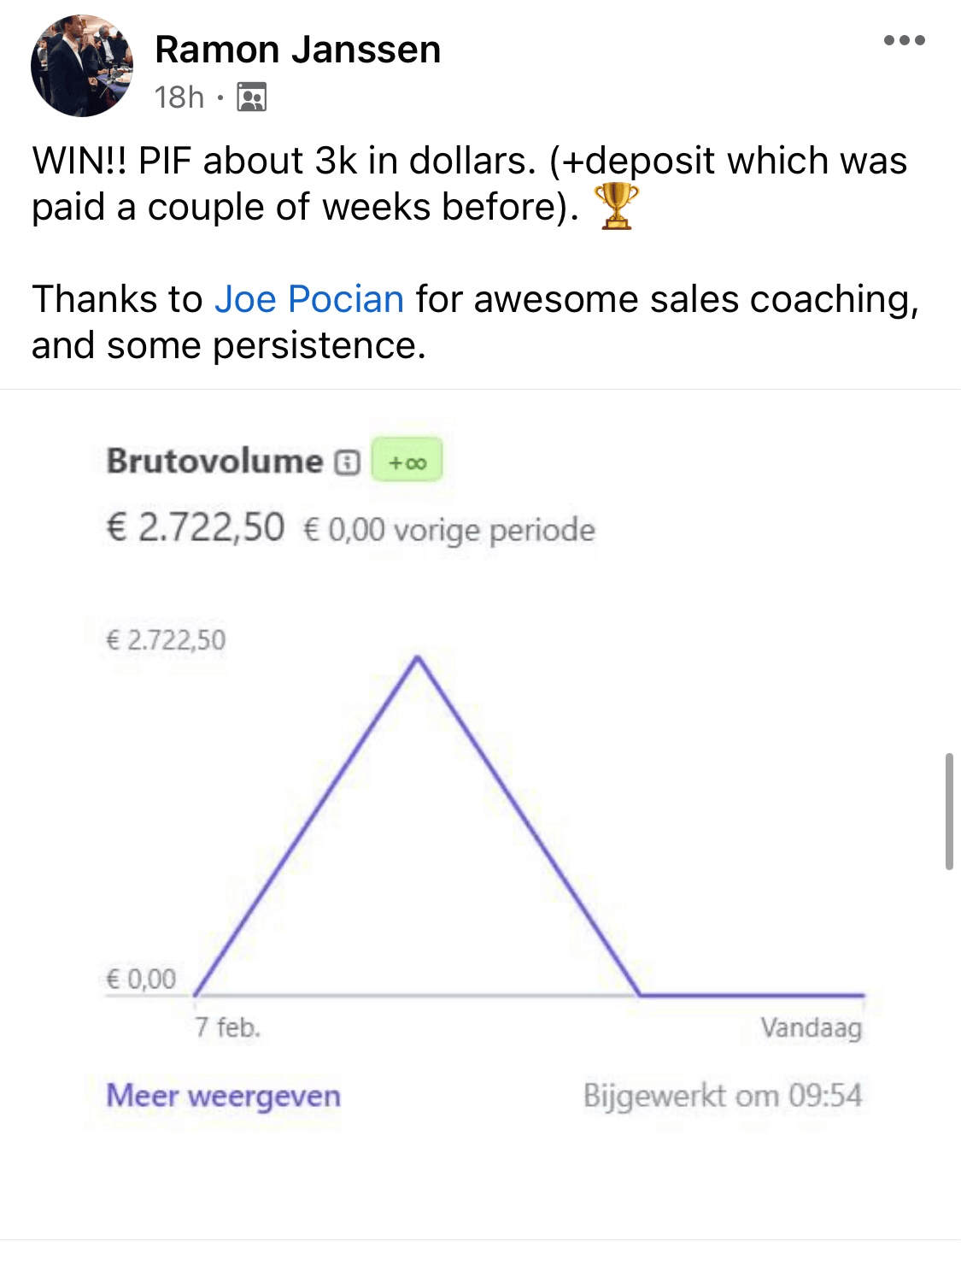Tap the Ramon Janssen author name

click(297, 50)
